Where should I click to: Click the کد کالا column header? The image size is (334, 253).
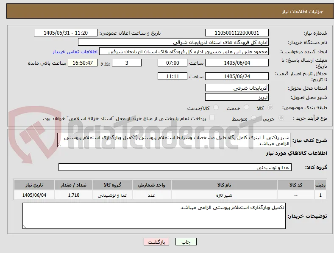pyautogui.click(x=296, y=185)
